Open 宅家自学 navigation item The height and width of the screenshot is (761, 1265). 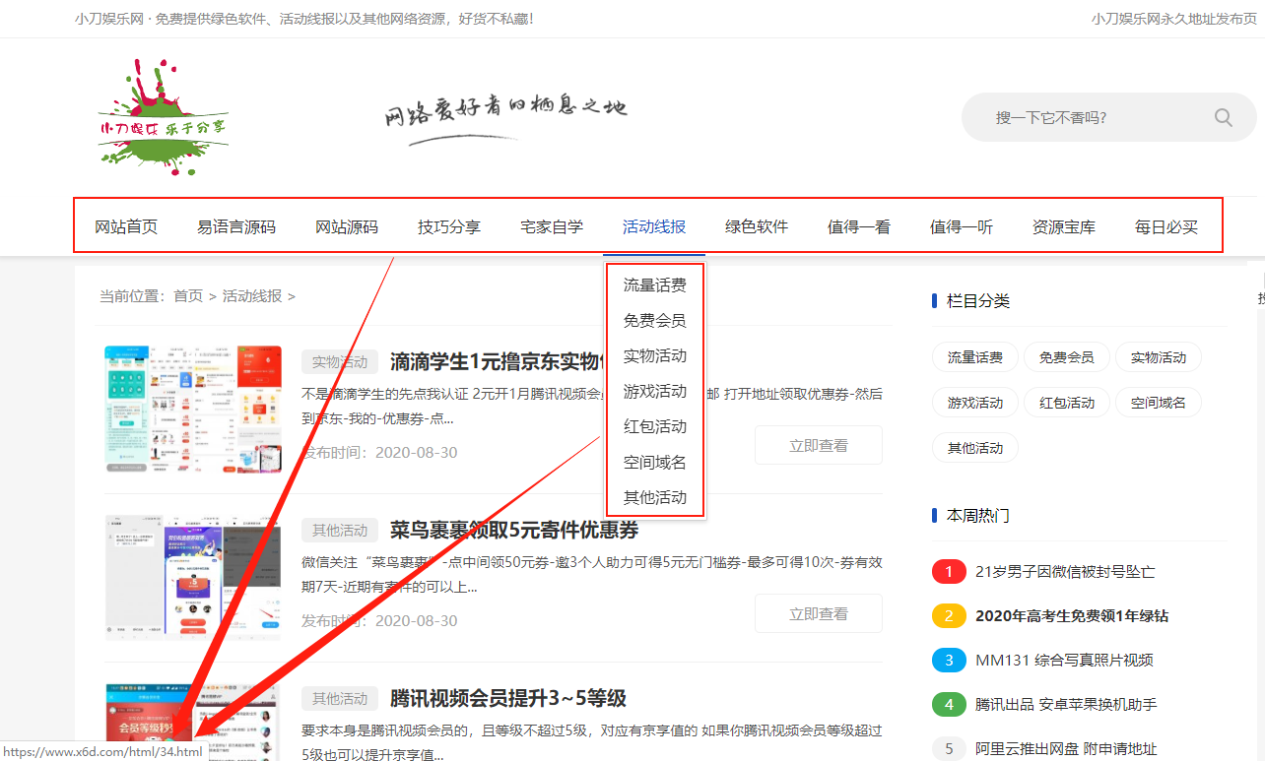tap(552, 227)
